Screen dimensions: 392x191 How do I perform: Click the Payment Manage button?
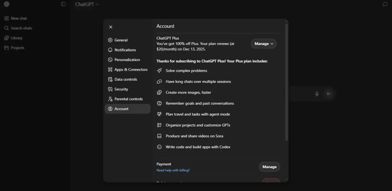pyautogui.click(x=269, y=167)
